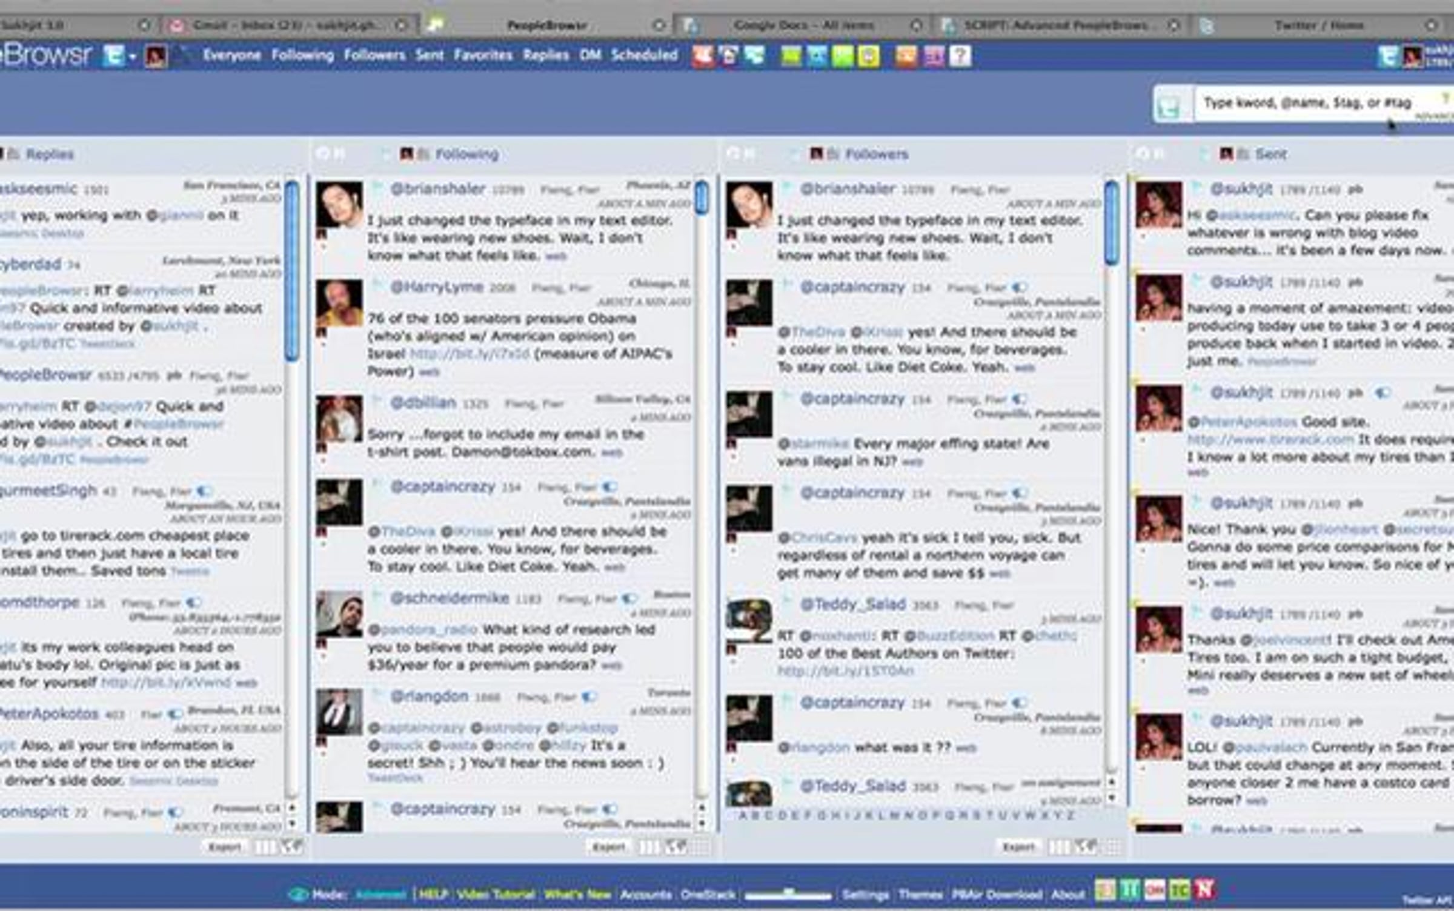Click the red icon right after Scheduled
This screenshot has height=911, width=1454.
coord(703,56)
